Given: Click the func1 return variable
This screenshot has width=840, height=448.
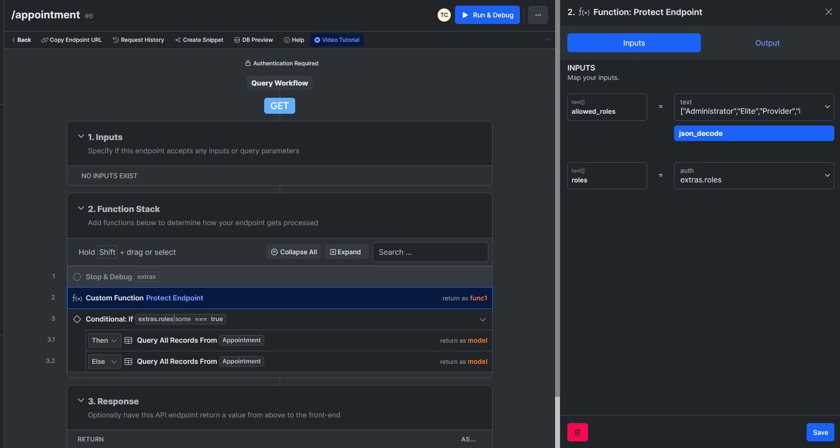Looking at the screenshot, I should 479,298.
